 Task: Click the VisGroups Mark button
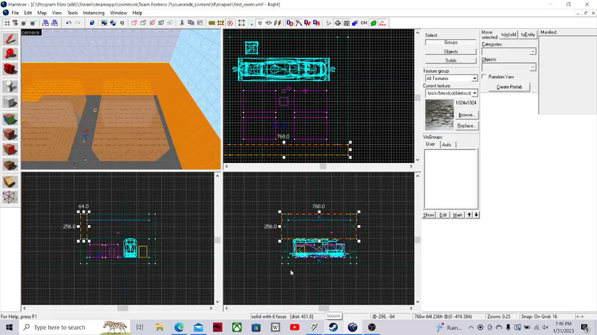pyautogui.click(x=458, y=215)
